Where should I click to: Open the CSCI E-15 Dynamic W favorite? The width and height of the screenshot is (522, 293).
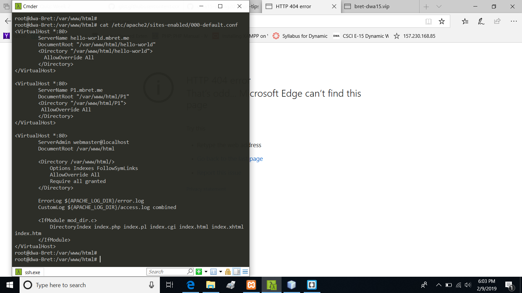(361, 36)
